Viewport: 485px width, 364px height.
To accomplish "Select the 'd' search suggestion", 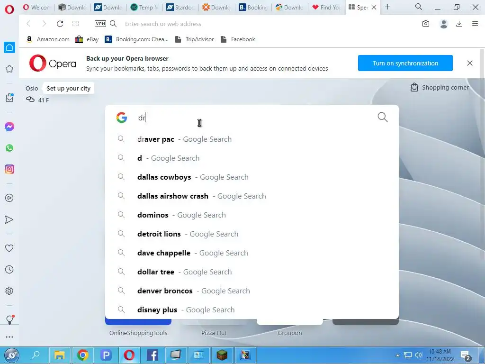I will point(252,158).
